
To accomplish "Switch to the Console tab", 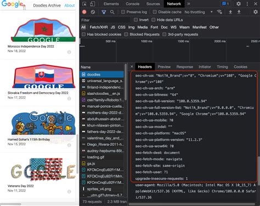I will click(133, 4).
